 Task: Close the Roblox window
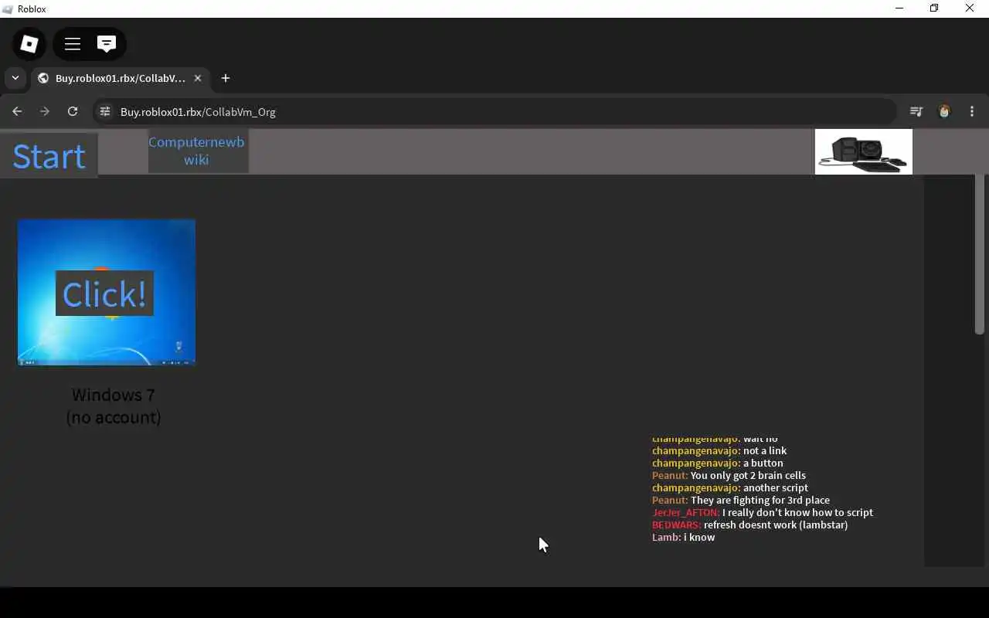click(x=970, y=8)
